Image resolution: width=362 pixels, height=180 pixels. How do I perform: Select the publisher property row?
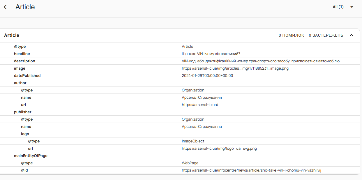(x=22, y=112)
